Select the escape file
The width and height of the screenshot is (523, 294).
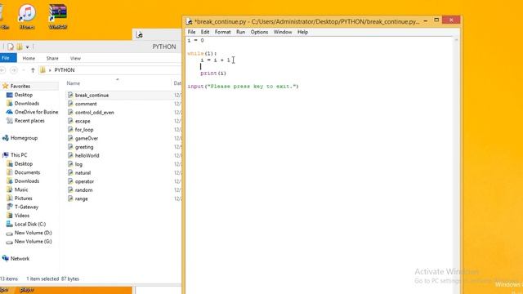(83, 121)
